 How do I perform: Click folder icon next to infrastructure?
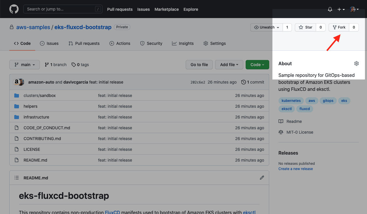point(17,117)
